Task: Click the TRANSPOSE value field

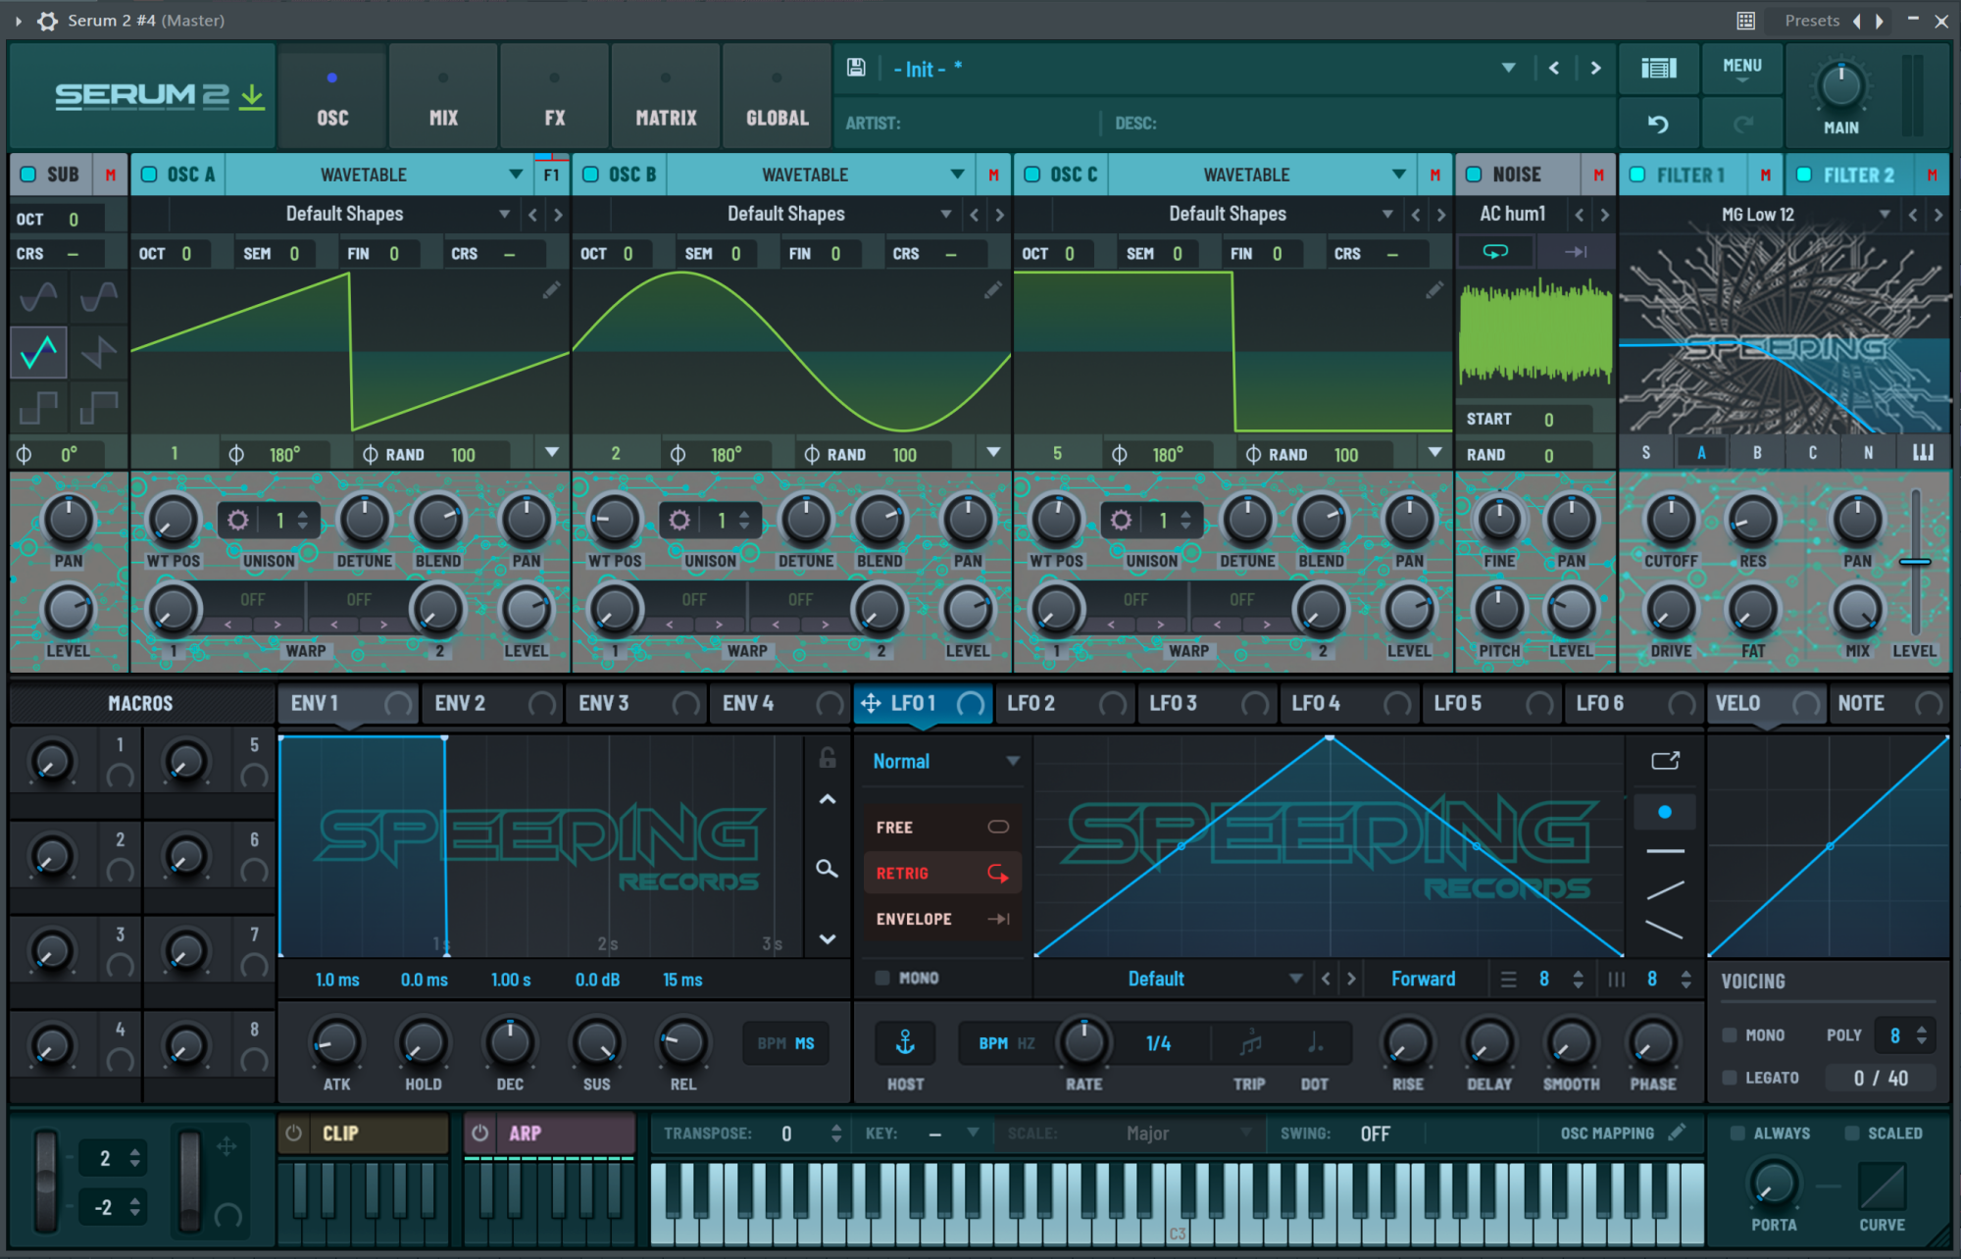Action: [787, 1133]
